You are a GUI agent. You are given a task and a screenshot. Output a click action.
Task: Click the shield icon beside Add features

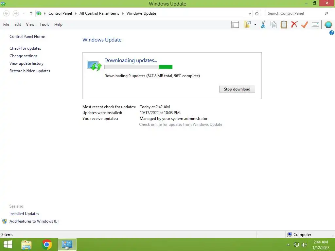click(5, 221)
